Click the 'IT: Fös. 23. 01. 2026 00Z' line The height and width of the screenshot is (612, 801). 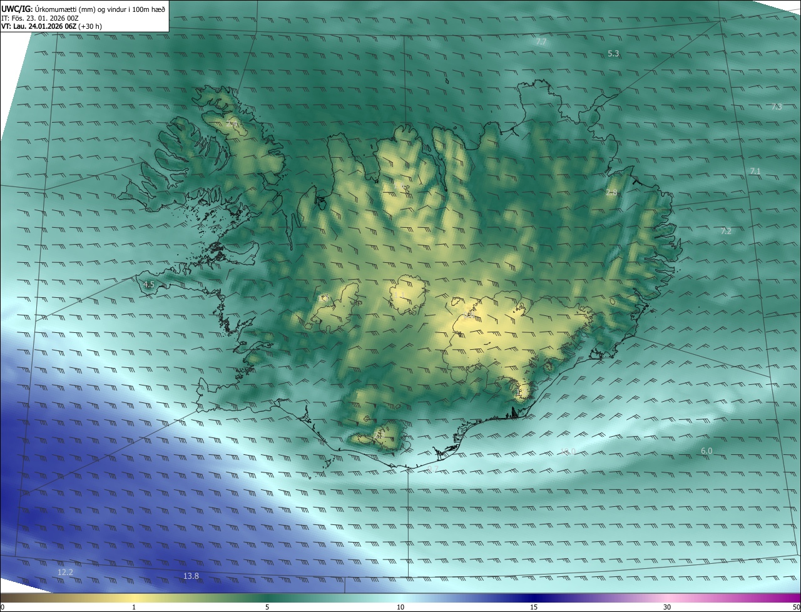[40, 18]
